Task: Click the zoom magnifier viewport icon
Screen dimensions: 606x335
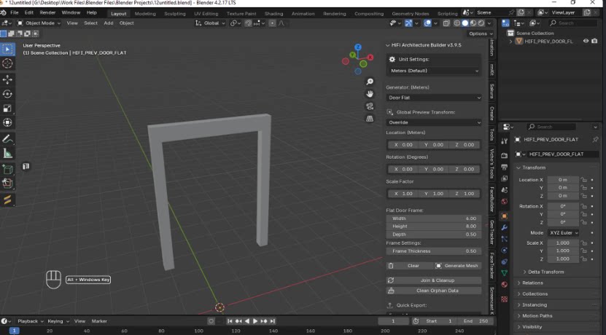Action: [370, 82]
